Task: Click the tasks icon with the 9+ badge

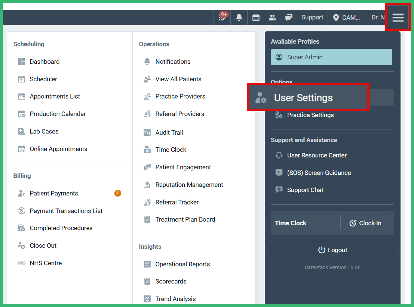Action: [x=222, y=17]
